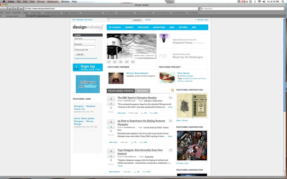Open the Apple menu

coord(4,2)
